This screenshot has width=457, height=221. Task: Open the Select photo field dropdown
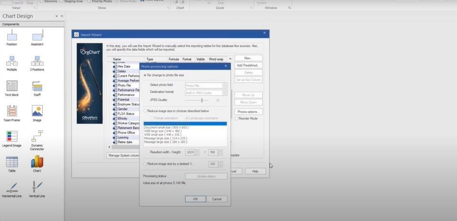click(x=225, y=85)
